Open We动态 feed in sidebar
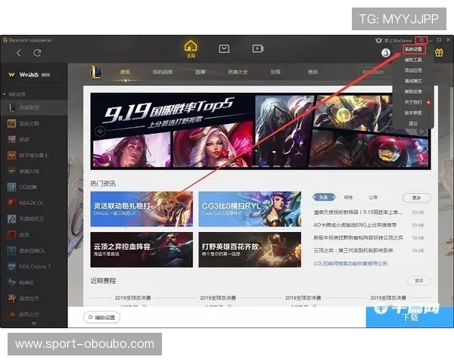 [29, 75]
